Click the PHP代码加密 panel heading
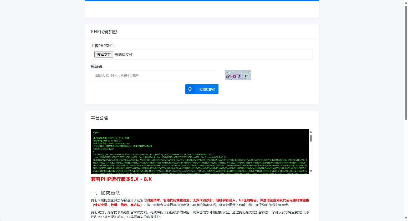The height and width of the screenshot is (221, 408). [x=104, y=32]
